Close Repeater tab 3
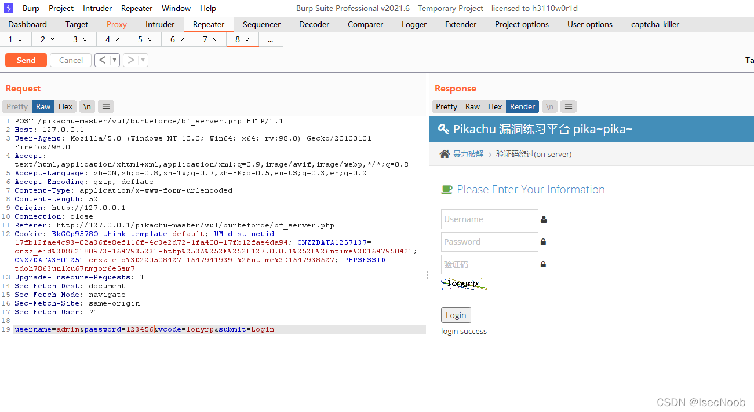The height and width of the screenshot is (412, 754). pyautogui.click(x=85, y=40)
